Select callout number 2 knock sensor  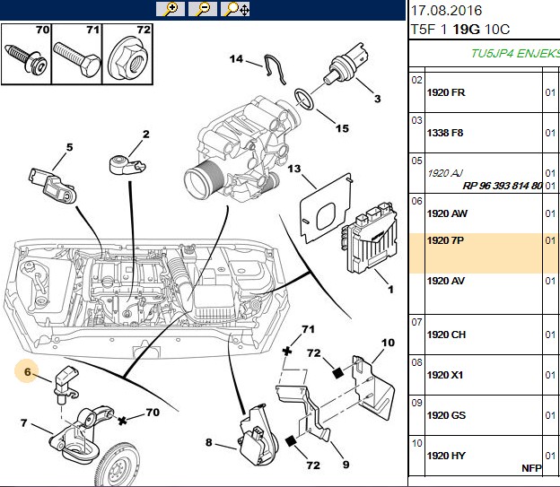(x=145, y=135)
